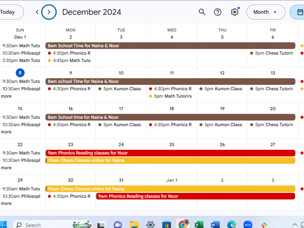This screenshot has height=228, width=304.
Task: Open the Settings menu gear icon
Action: click(235, 12)
